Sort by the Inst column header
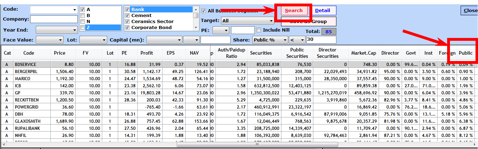 tap(428, 53)
